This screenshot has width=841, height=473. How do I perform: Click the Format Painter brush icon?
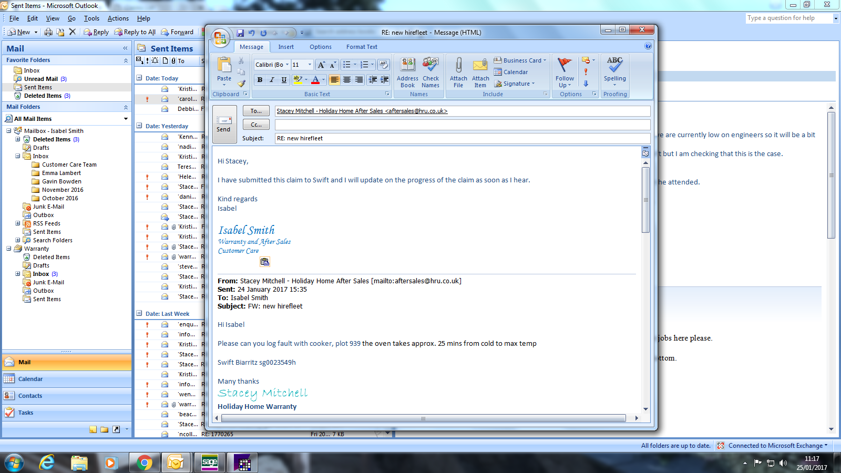click(241, 84)
